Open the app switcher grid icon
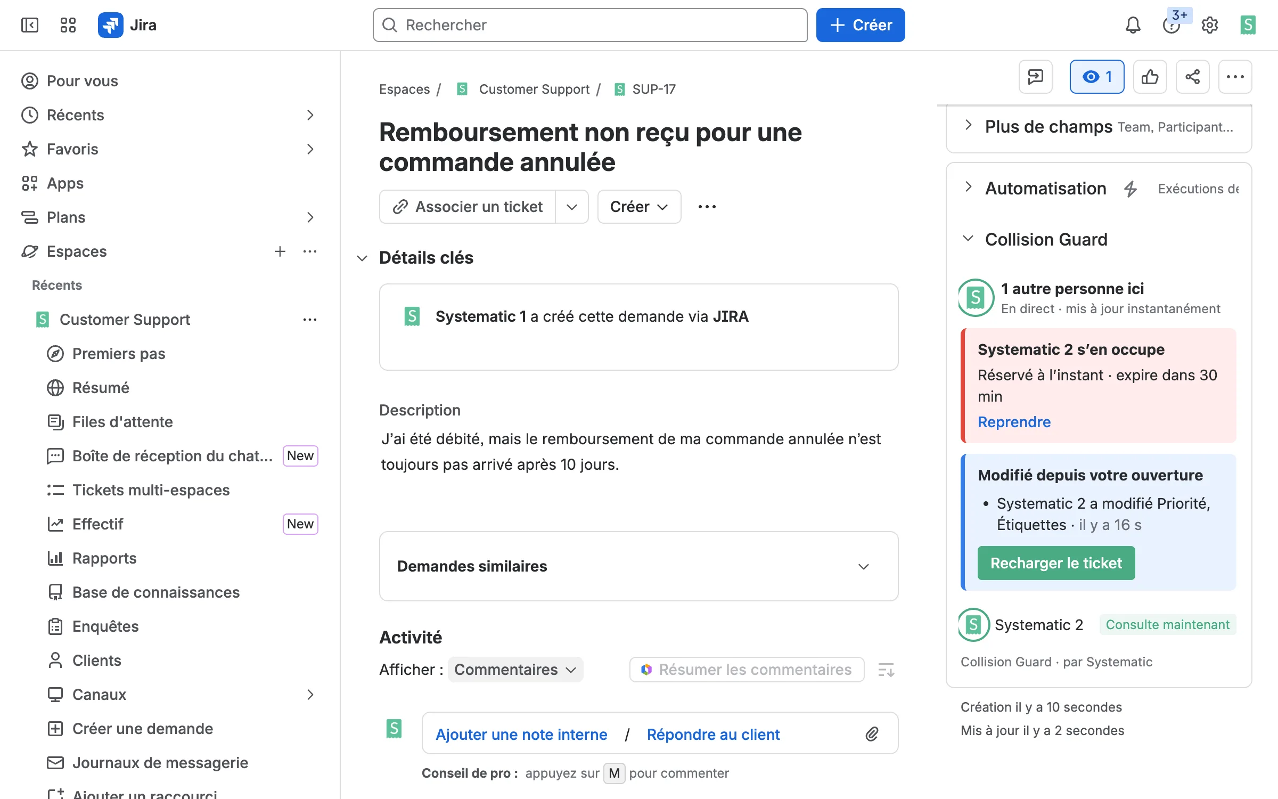 [x=68, y=25]
